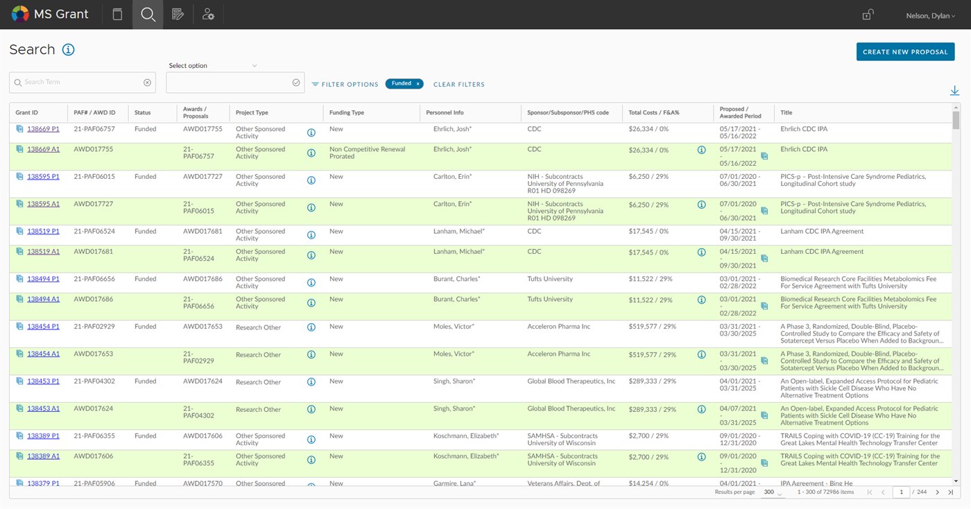Click 'Koschmann, Elizabeth*' in the 138389 P1 row
Viewport: 971px width, 509px height.
tap(466, 436)
